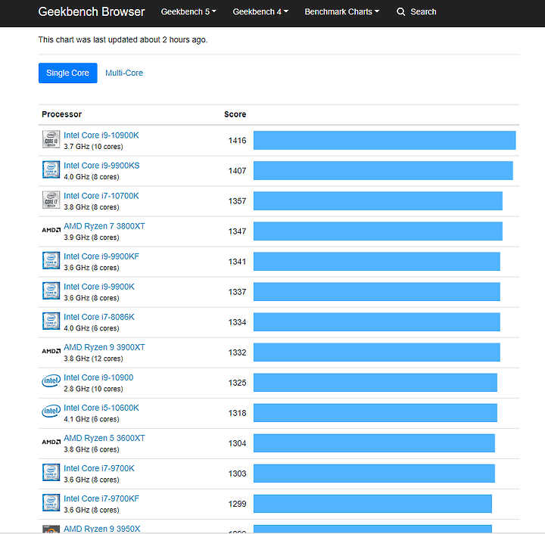The image size is (545, 534).
Task: Go to Geekbench Browser home
Action: tap(92, 12)
